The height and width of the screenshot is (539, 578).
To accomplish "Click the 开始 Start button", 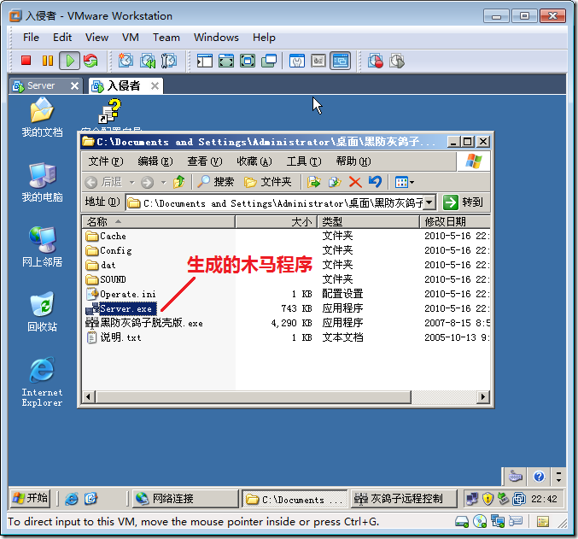I will (30, 498).
